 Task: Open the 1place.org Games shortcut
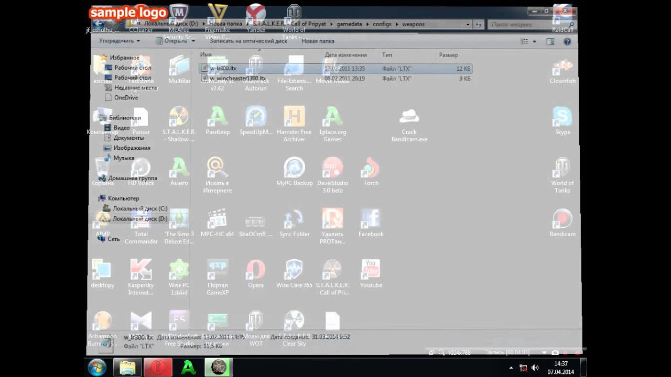pos(332,125)
